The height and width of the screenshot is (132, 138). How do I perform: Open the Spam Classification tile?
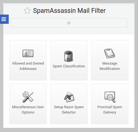[69, 60]
